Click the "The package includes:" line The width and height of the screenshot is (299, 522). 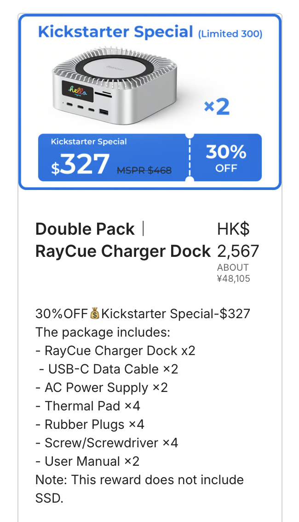(x=103, y=332)
